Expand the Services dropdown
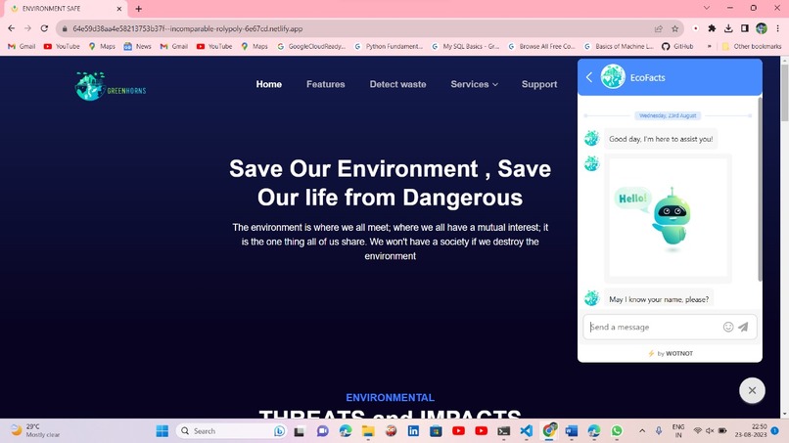 click(474, 84)
